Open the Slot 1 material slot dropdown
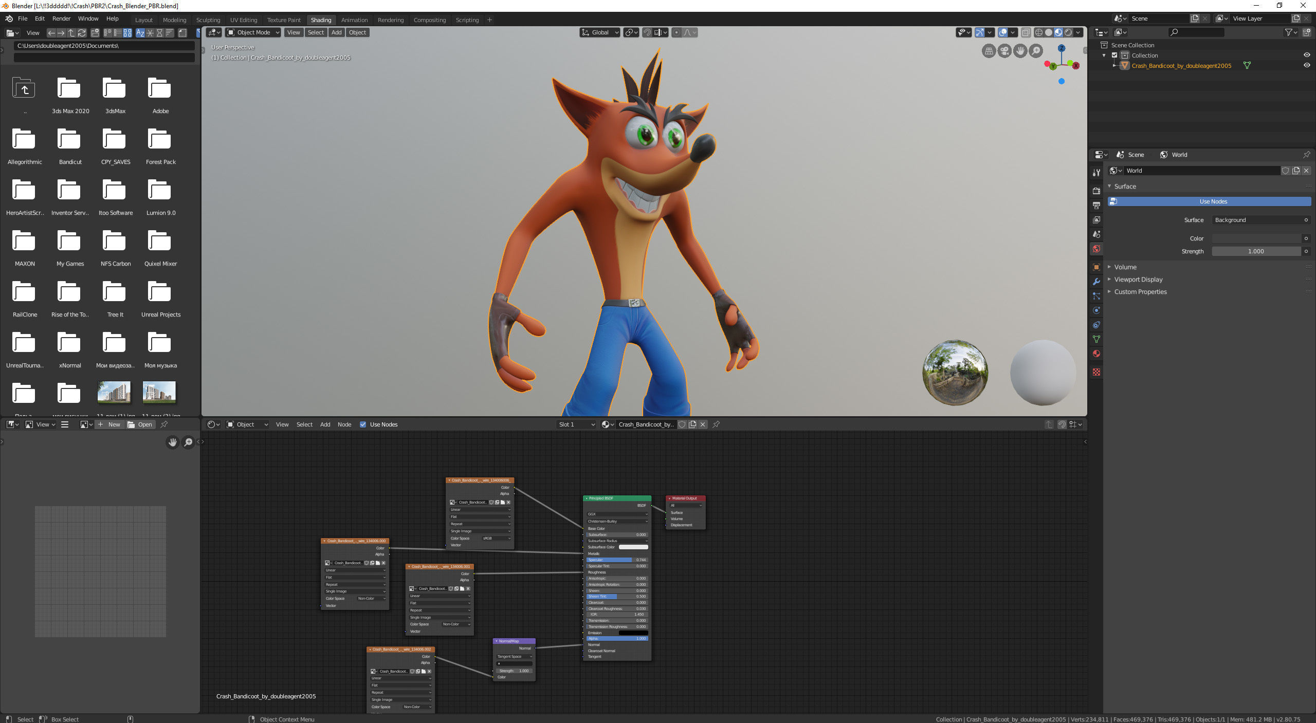Screen dimensions: 1316x723 [577, 424]
